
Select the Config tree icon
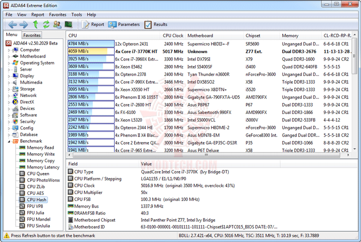click(x=16, y=128)
